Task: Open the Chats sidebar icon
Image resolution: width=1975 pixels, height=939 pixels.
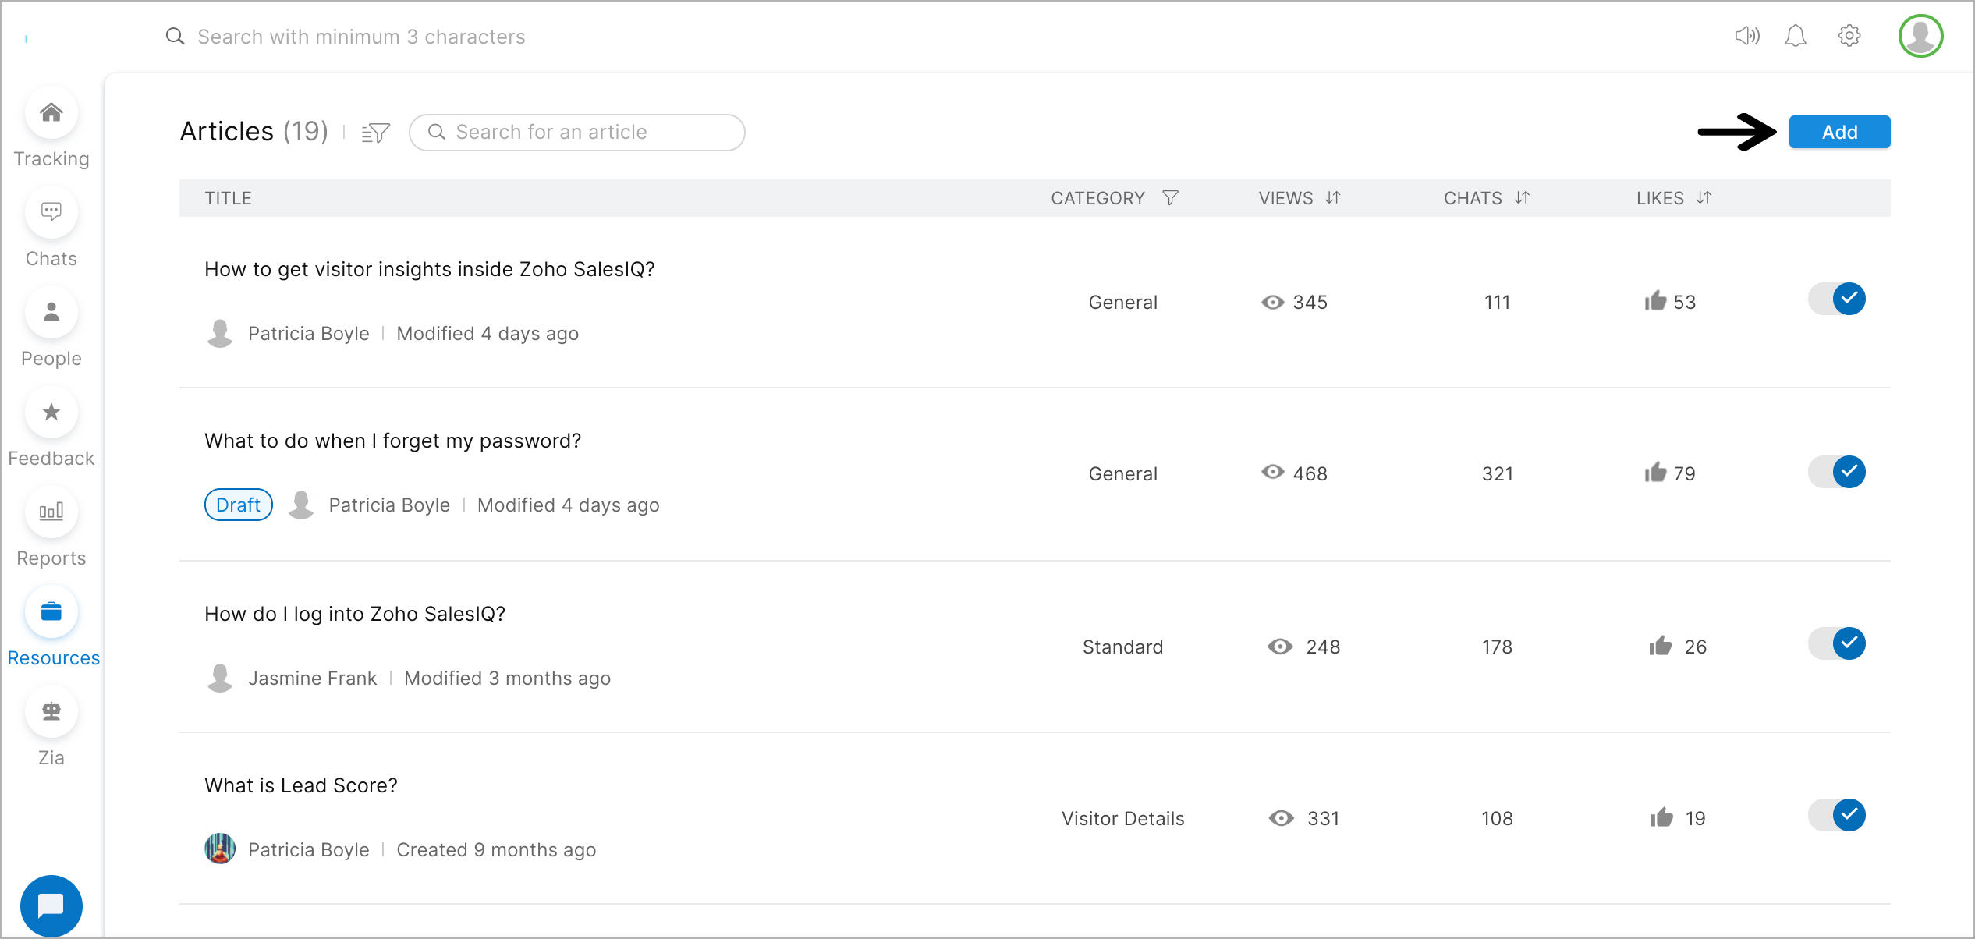Action: click(51, 212)
